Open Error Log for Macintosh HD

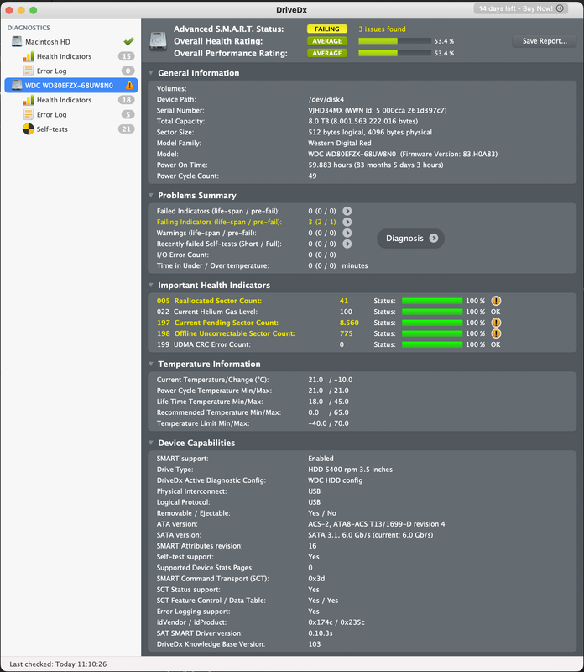click(71, 71)
